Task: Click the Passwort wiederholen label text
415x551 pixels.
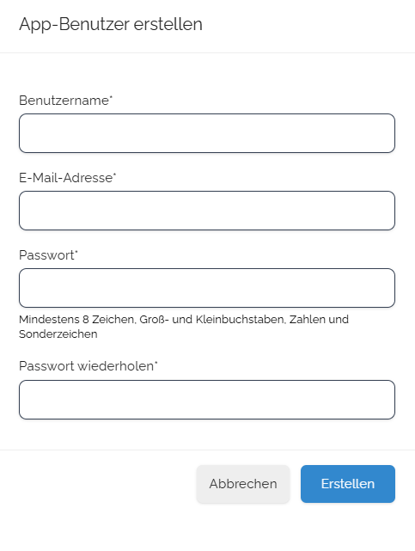Action: pyautogui.click(x=87, y=366)
